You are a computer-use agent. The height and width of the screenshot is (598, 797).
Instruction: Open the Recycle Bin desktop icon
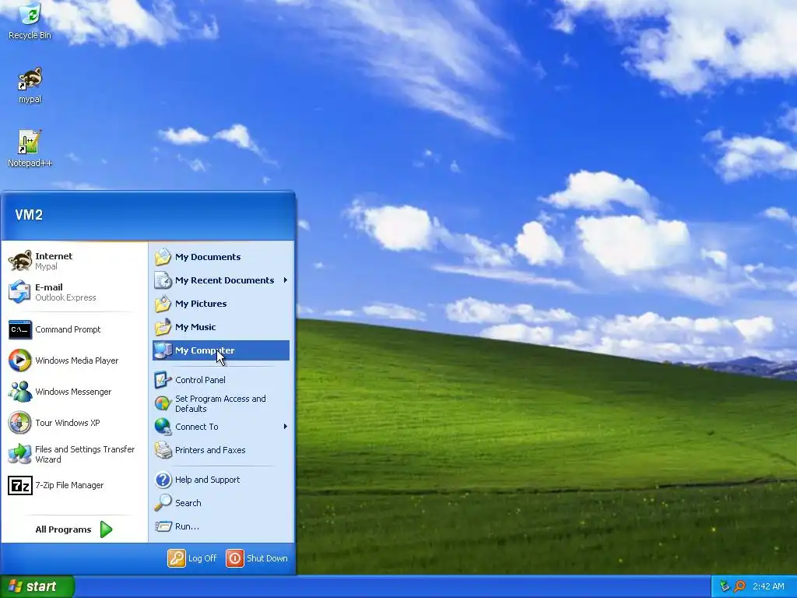pos(30,21)
